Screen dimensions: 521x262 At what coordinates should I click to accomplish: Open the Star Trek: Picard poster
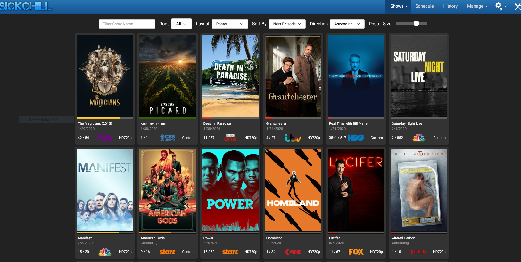tap(168, 76)
